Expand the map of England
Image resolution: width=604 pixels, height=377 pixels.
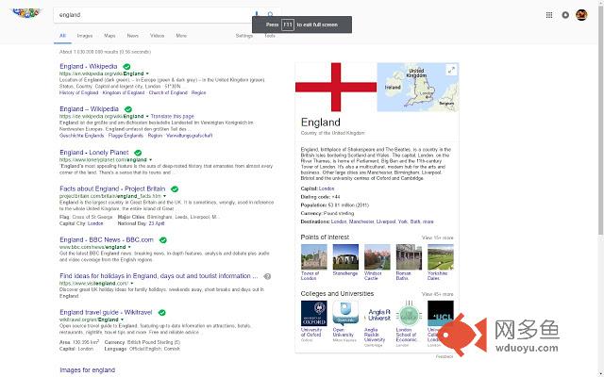point(451,70)
